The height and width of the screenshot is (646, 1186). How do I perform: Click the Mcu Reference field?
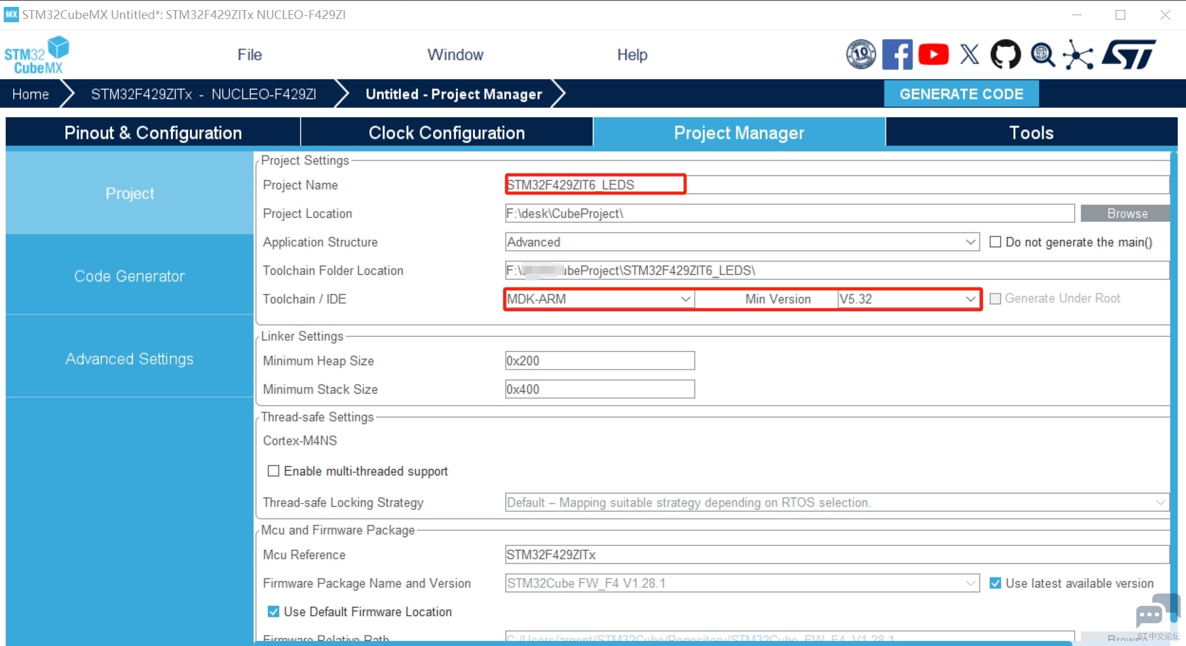pyautogui.click(x=837, y=554)
